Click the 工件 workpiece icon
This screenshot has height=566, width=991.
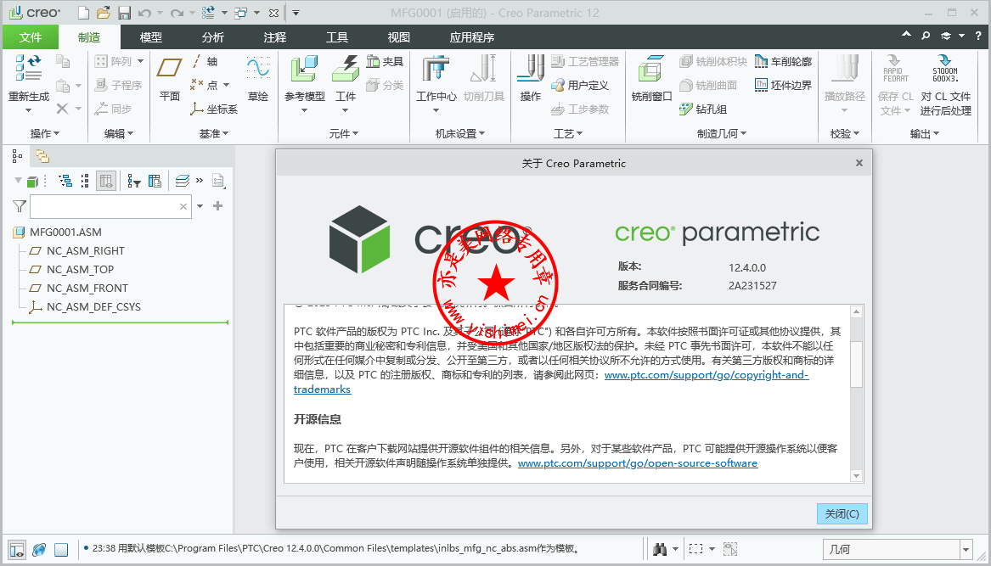pyautogui.click(x=345, y=68)
